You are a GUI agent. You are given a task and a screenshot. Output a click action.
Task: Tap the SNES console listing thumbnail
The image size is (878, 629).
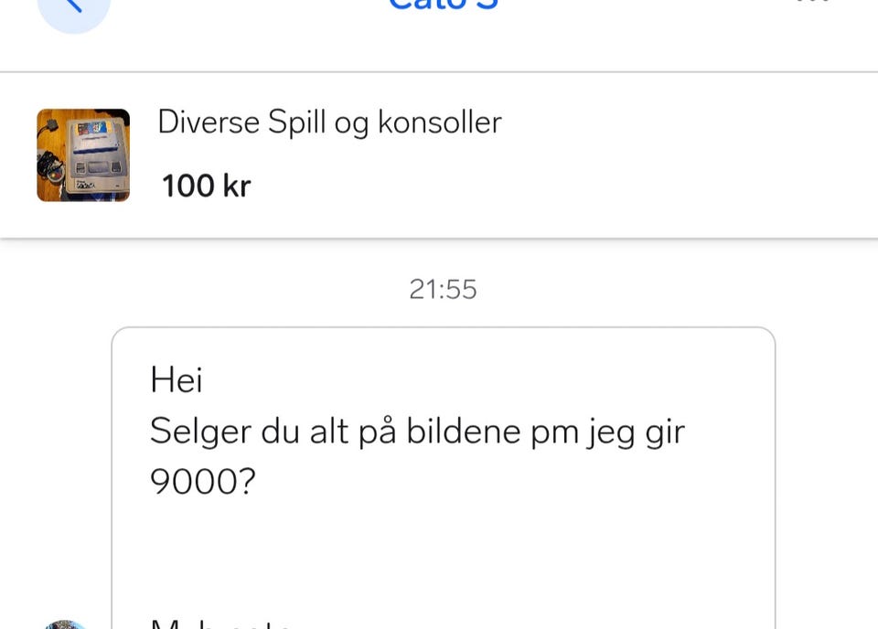tap(83, 155)
